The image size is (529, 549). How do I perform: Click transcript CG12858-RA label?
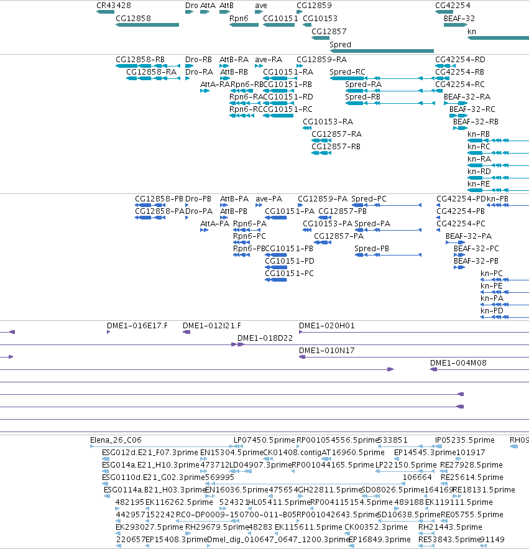point(151,72)
